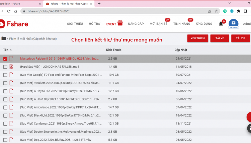Click file icon of F9 Fast and Furious
Image resolution: width=251 pixels, height=144 pixels.
[x=11, y=75]
